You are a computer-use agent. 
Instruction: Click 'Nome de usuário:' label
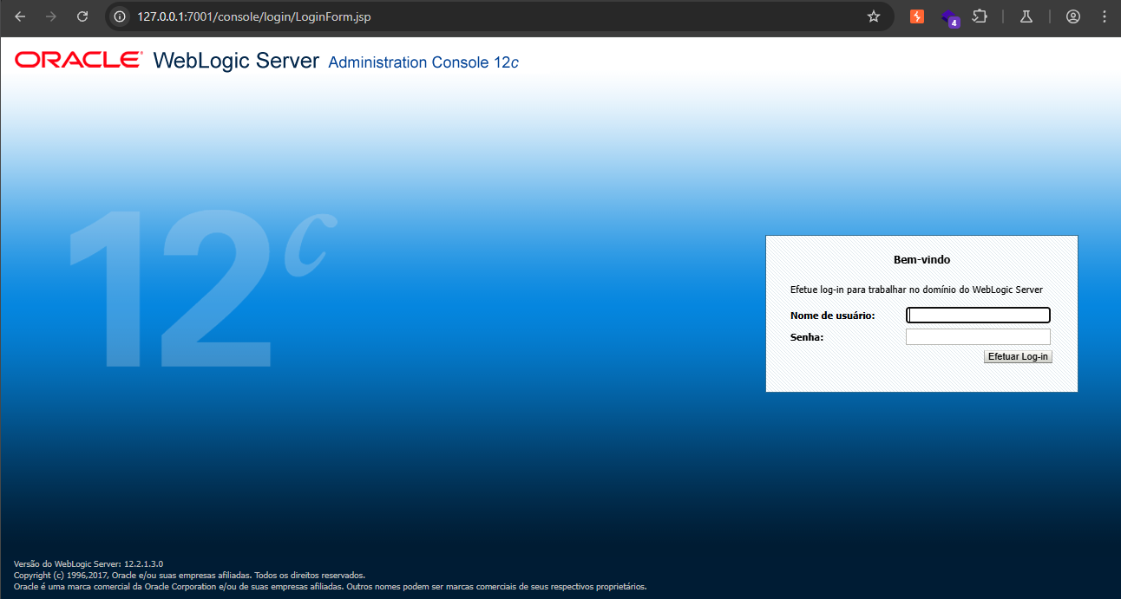[x=832, y=316]
